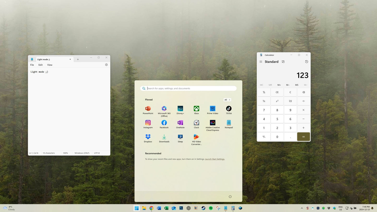
Task: Open OneNote from pinned apps
Action: pos(180,124)
